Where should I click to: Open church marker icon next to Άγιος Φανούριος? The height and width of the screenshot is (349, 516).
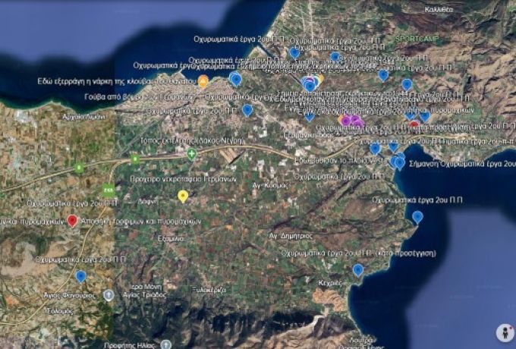109,295
